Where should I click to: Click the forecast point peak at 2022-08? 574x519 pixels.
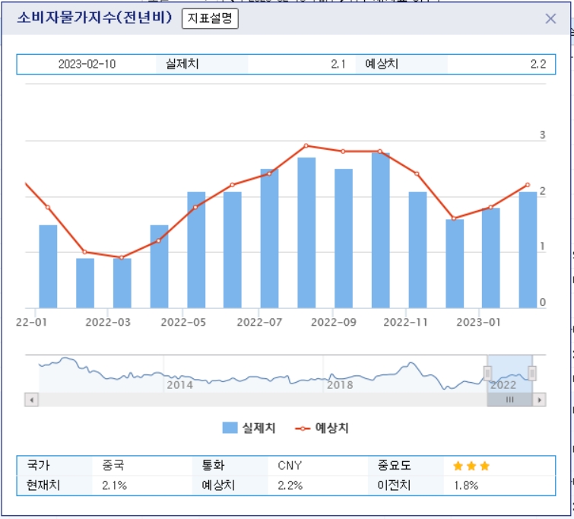306,146
